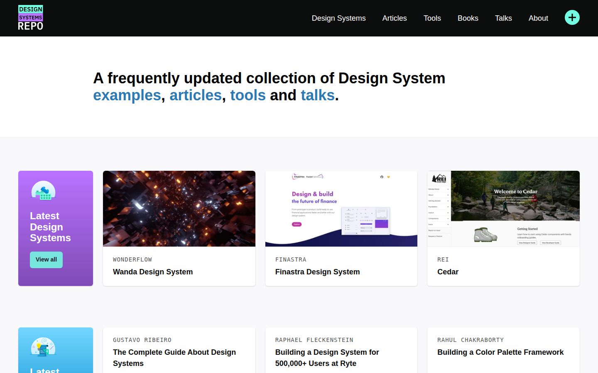
Task: Click the WONDERFLOW label text
Action: [x=132, y=259]
